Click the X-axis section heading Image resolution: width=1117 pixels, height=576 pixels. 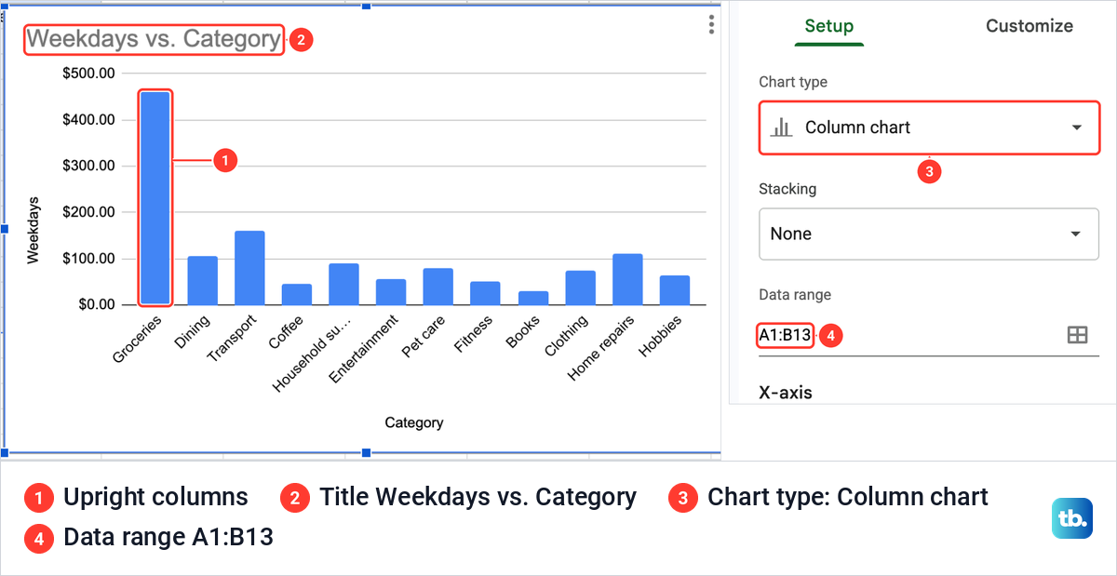click(x=786, y=393)
